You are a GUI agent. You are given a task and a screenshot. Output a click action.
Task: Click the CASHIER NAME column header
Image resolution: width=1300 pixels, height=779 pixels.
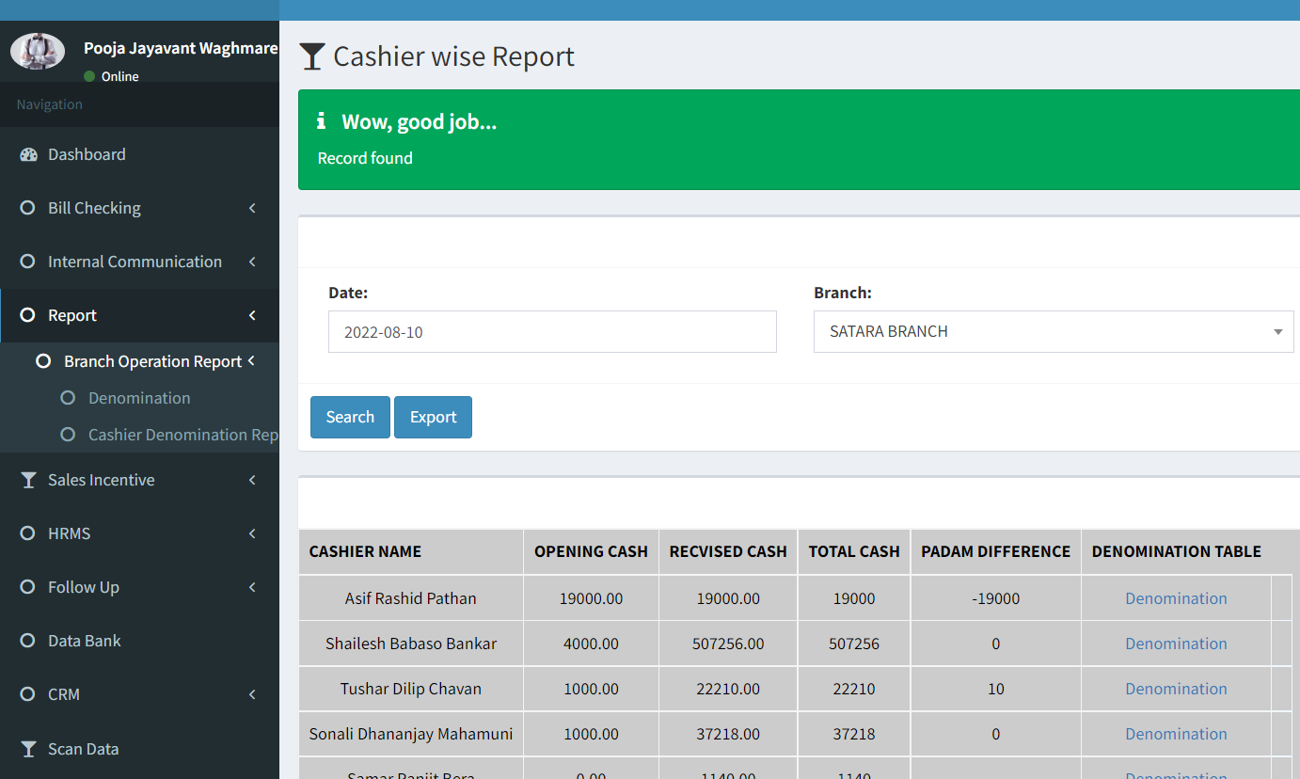(411, 551)
